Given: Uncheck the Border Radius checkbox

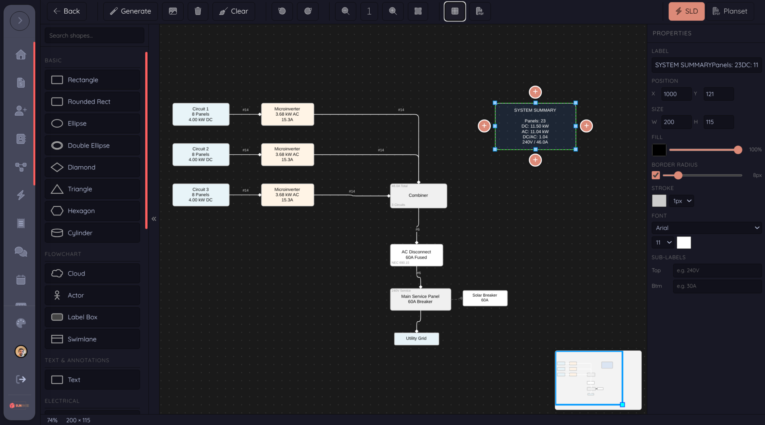Looking at the screenshot, I should (x=655, y=175).
